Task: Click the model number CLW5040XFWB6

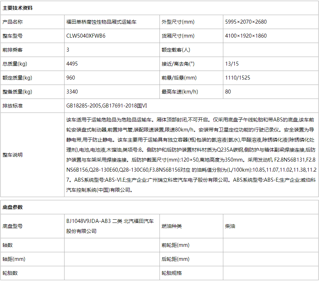Action: click(86, 36)
